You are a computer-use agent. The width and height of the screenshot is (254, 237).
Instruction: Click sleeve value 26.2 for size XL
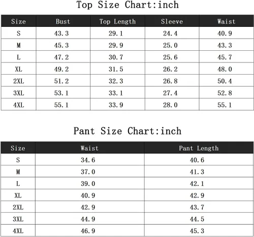pyautogui.click(x=170, y=69)
